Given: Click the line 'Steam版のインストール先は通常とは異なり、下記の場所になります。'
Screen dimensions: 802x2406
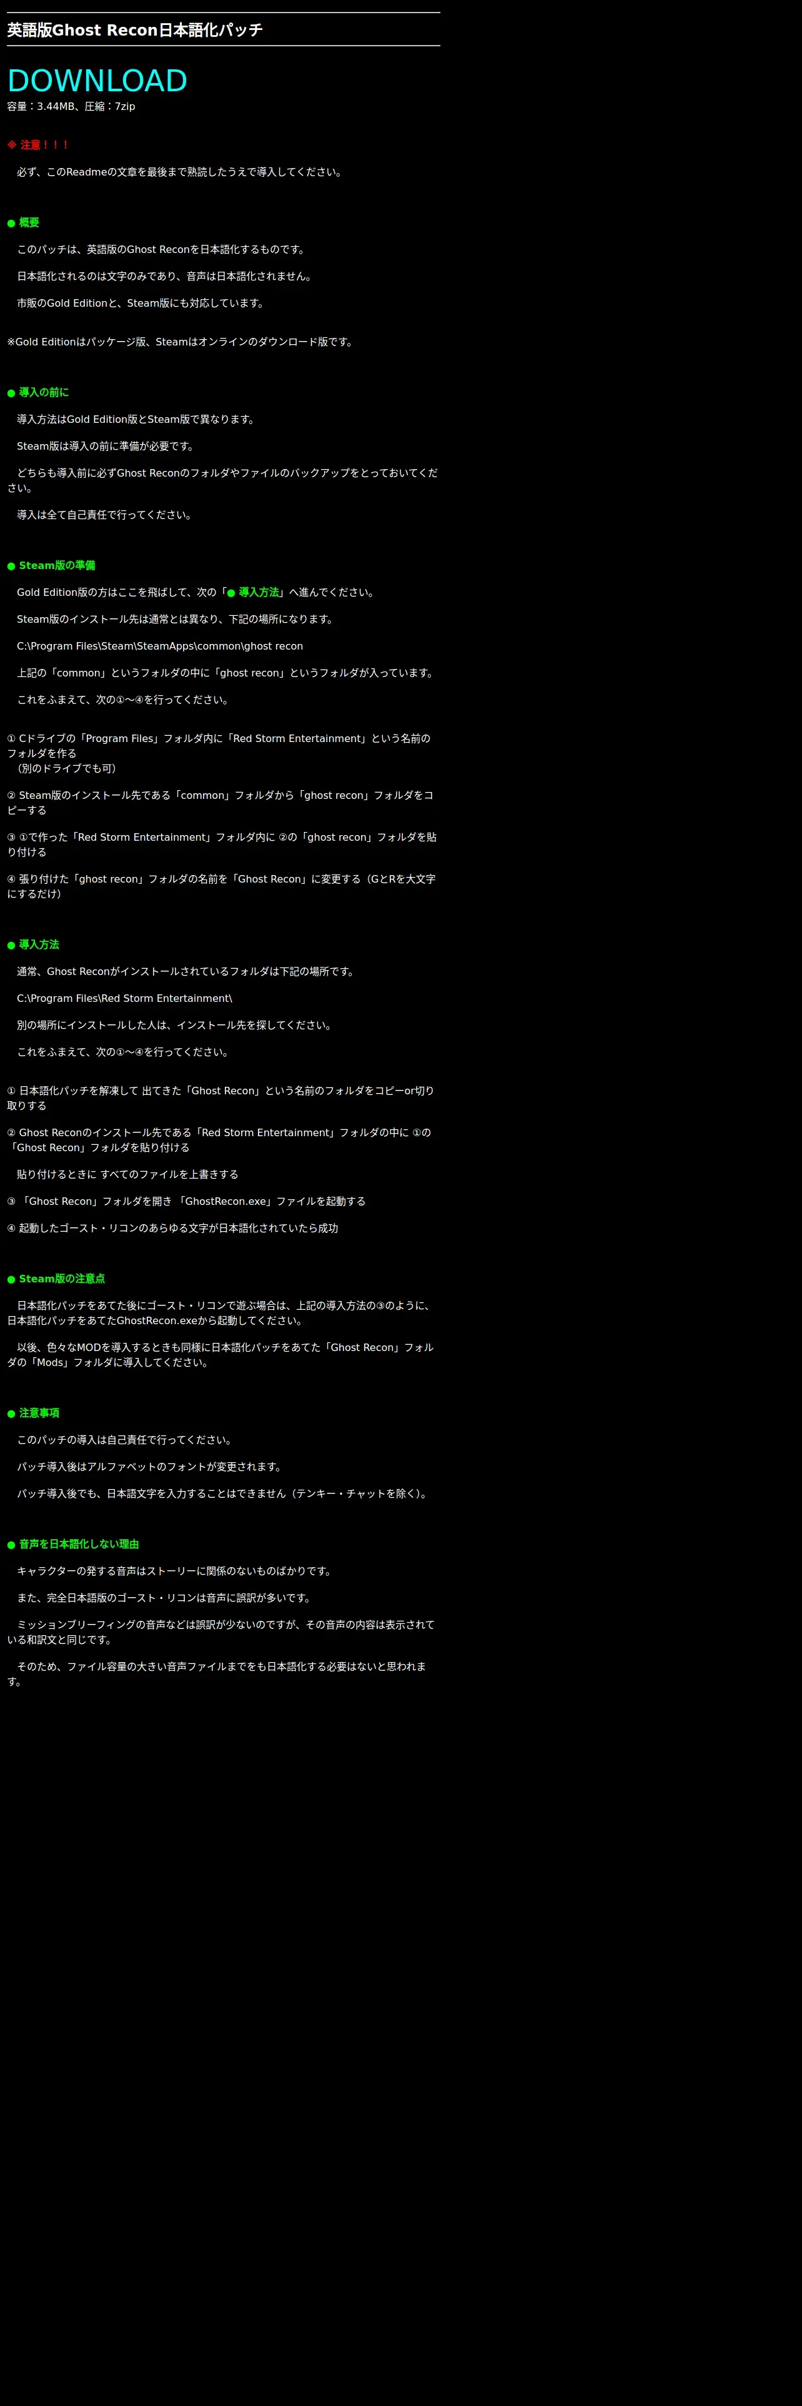Looking at the screenshot, I should point(177,619).
